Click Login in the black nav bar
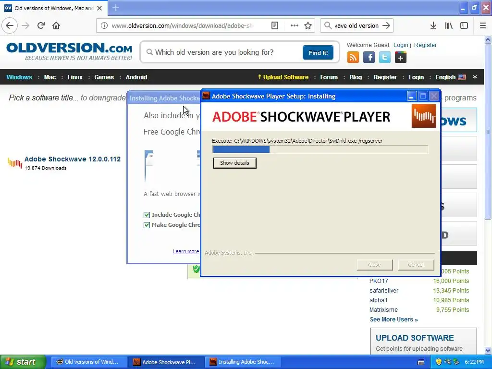 click(416, 77)
